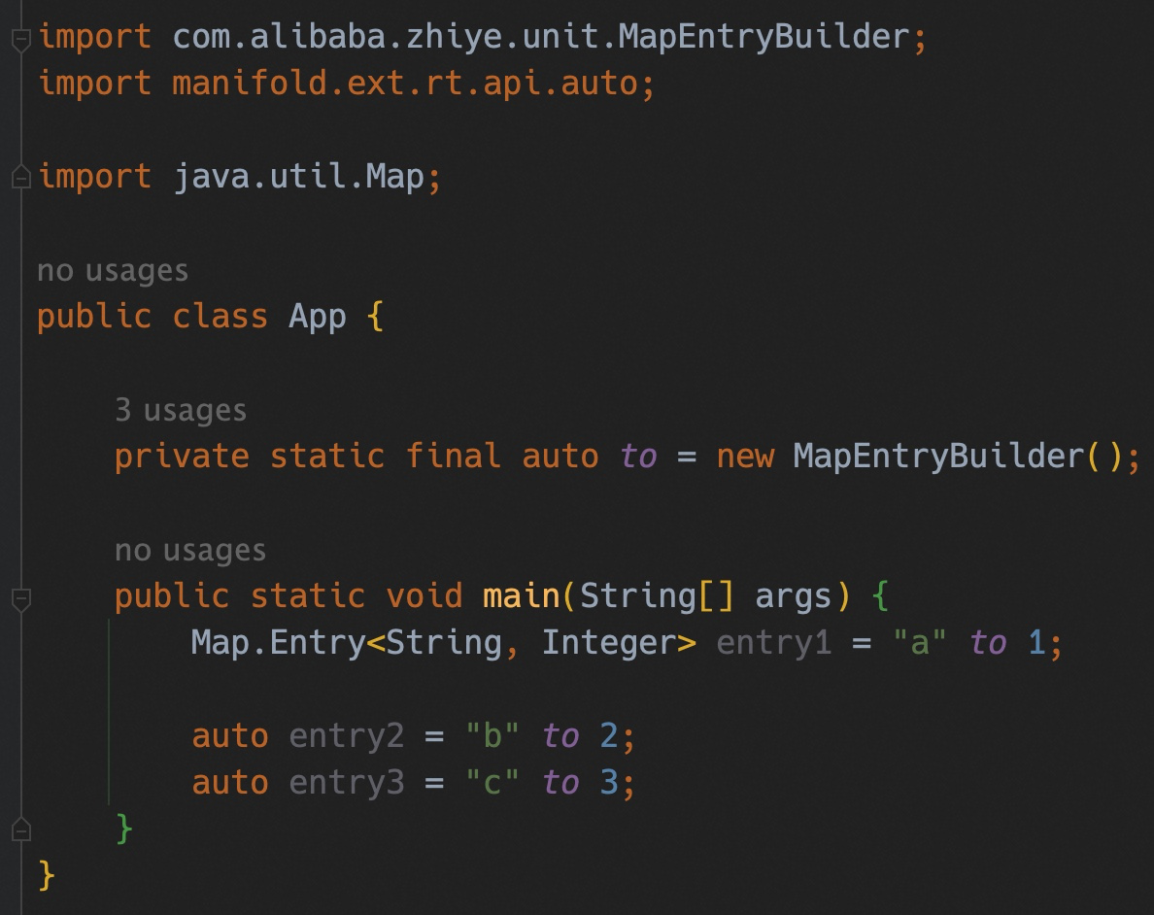This screenshot has width=1154, height=915.
Task: Click "no usages" hint above class App
Action: 112,270
